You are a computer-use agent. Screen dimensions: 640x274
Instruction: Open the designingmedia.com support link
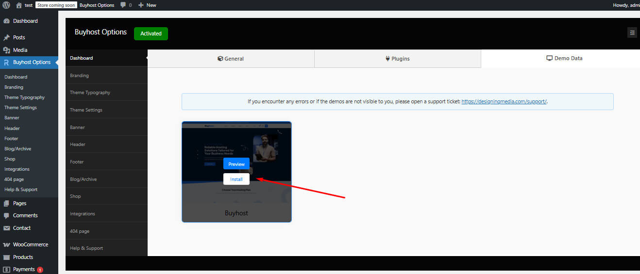[504, 102]
